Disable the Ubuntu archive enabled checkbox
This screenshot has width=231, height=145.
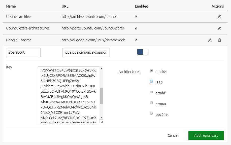pyautogui.click(x=136, y=17)
